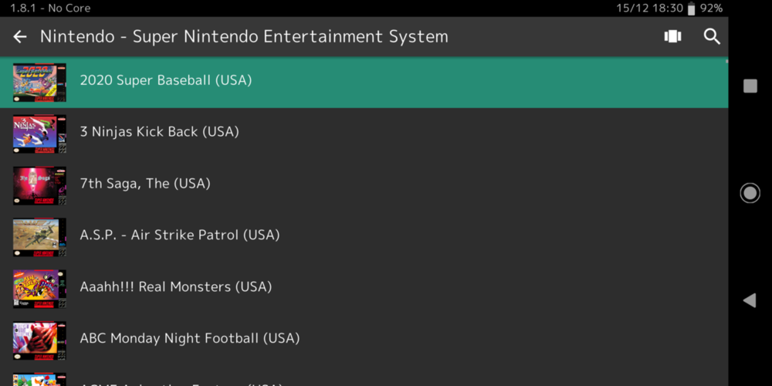Viewport: 772px width, 386px height.
Task: Tap the back arrow icon
Action: click(x=20, y=36)
